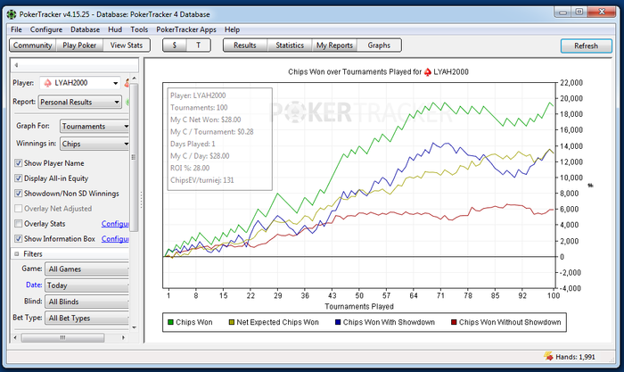This screenshot has height=372, width=624.
Task: Click Configure link next to Show Information Box
Action: coord(115,239)
